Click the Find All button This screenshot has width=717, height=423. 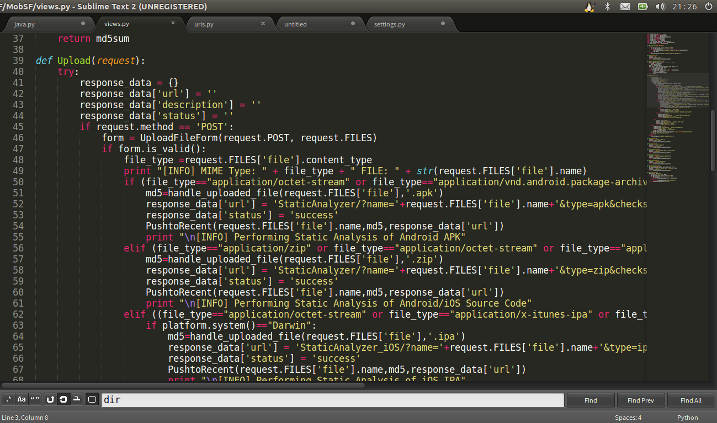691,400
